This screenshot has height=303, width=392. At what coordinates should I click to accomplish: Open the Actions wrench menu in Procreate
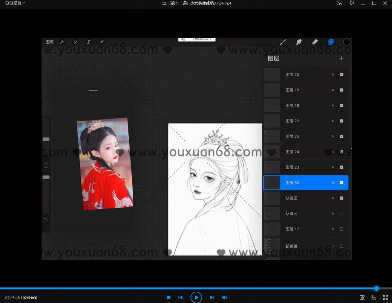[x=62, y=42]
